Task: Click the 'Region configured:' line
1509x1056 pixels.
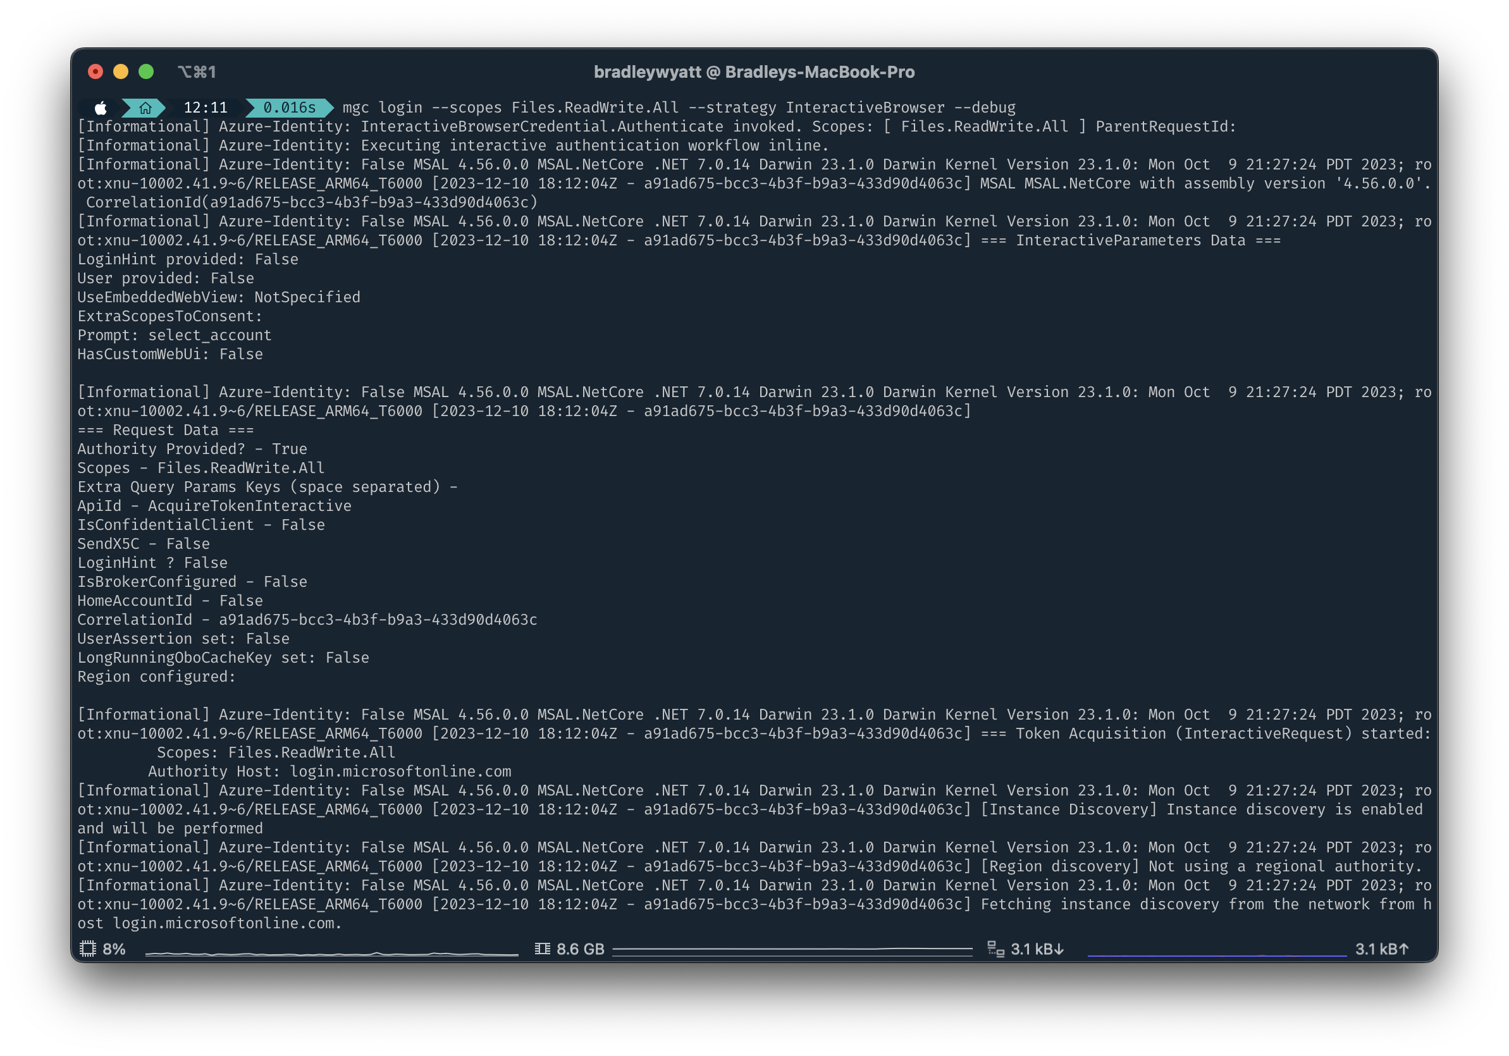Action: 156,677
